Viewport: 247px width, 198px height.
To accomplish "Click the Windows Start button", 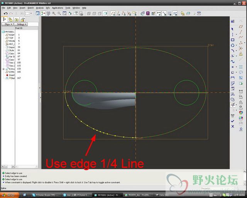I will point(9,195).
